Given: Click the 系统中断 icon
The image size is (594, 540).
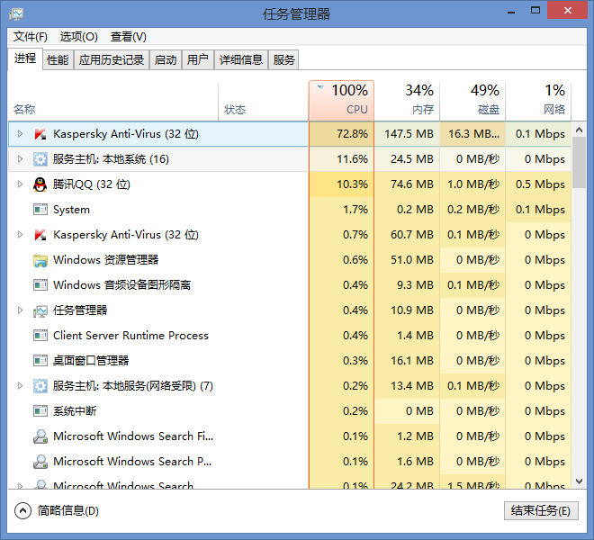Looking at the screenshot, I should point(40,411).
